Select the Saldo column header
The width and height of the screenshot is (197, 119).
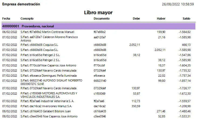[x=186, y=18]
